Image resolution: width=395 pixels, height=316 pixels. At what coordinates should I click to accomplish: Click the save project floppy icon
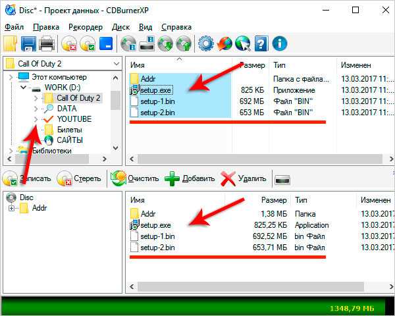pyautogui.click(x=28, y=43)
